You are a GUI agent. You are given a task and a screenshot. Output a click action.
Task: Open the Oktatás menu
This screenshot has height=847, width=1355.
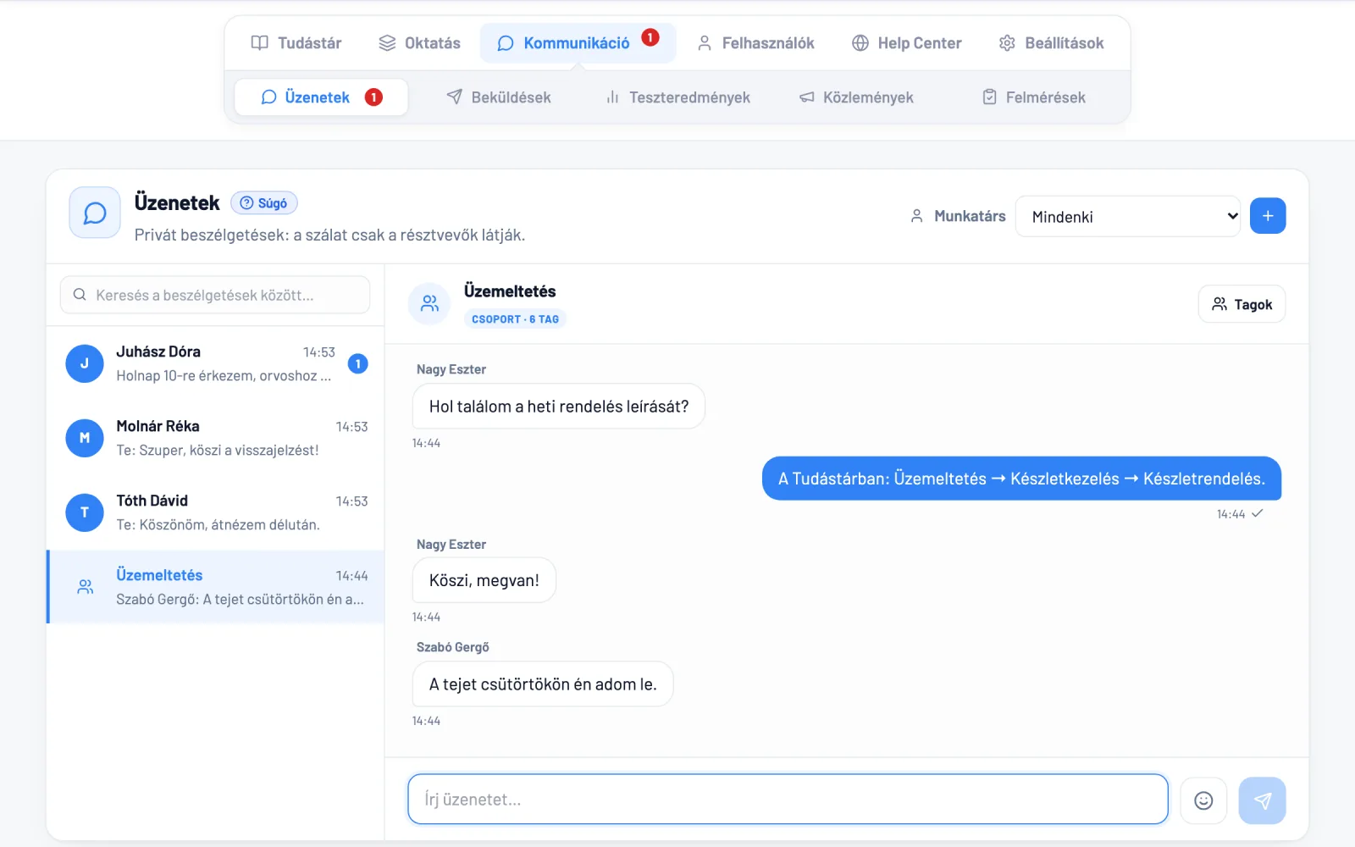tap(420, 43)
